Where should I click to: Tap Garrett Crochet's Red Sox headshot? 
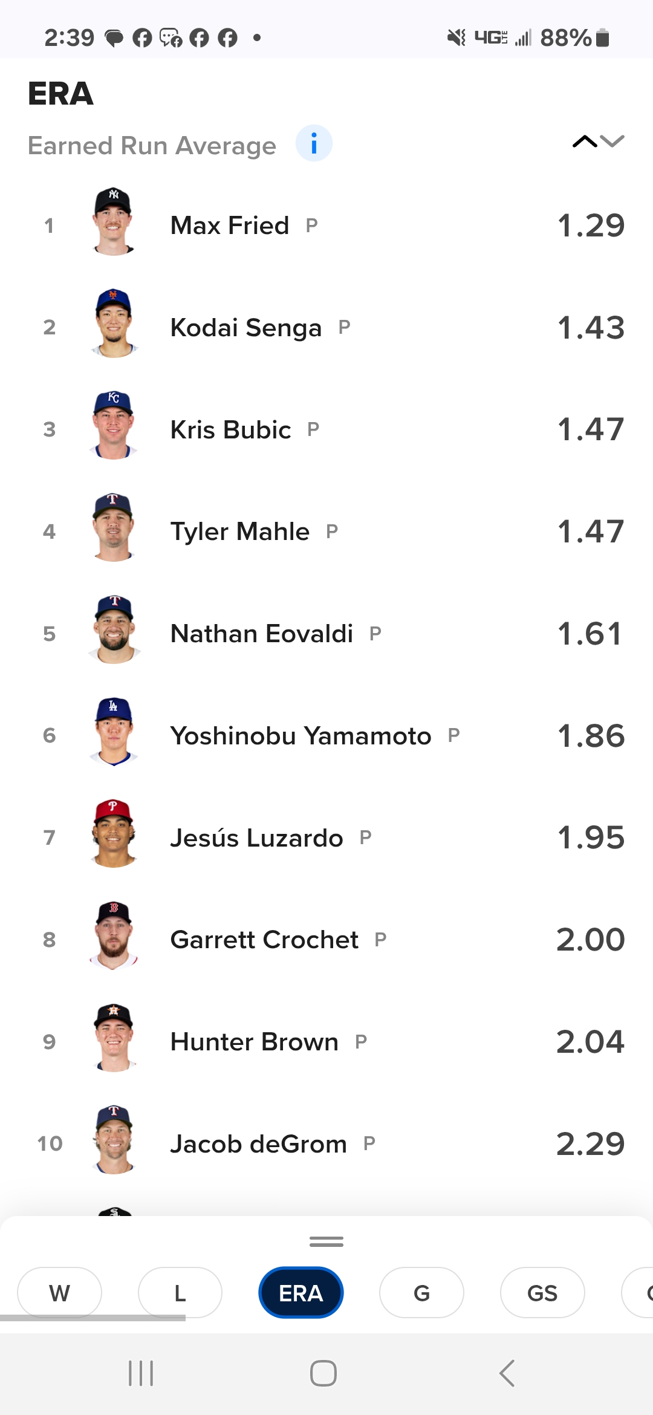pos(113,936)
